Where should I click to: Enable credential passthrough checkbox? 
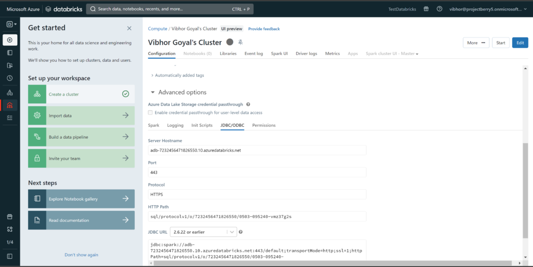pyautogui.click(x=150, y=113)
